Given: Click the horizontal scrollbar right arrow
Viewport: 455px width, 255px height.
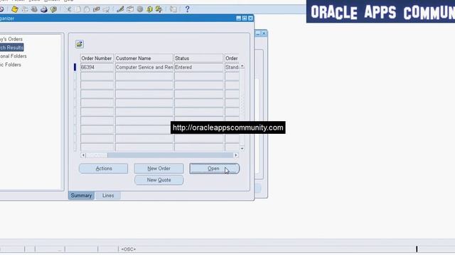Looking at the screenshot, I should 236,155.
